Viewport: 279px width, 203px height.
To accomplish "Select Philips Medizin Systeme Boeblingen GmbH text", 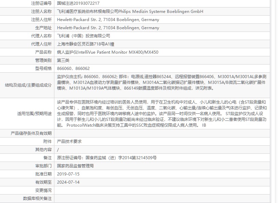I will coord(161,12).
